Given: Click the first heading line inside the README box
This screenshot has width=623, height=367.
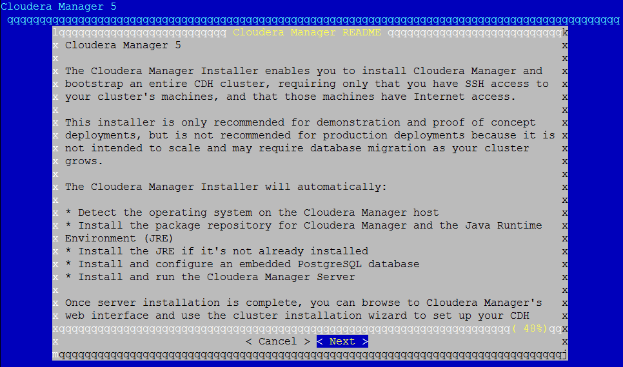Looking at the screenshot, I should point(123,45).
